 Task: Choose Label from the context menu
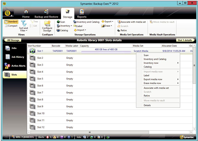158,75
